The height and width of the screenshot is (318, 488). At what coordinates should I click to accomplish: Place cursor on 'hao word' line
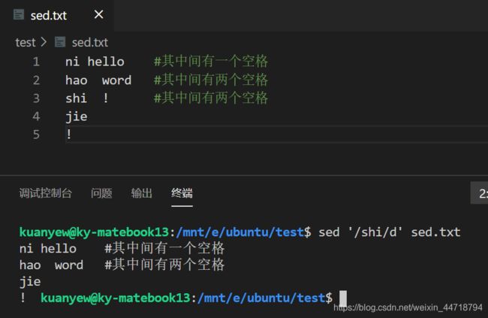coord(98,80)
